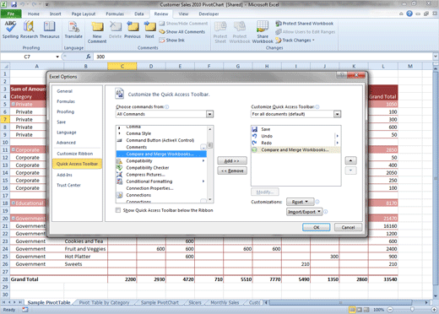
Task: Click the Delete comment icon
Action: [x=115, y=30]
